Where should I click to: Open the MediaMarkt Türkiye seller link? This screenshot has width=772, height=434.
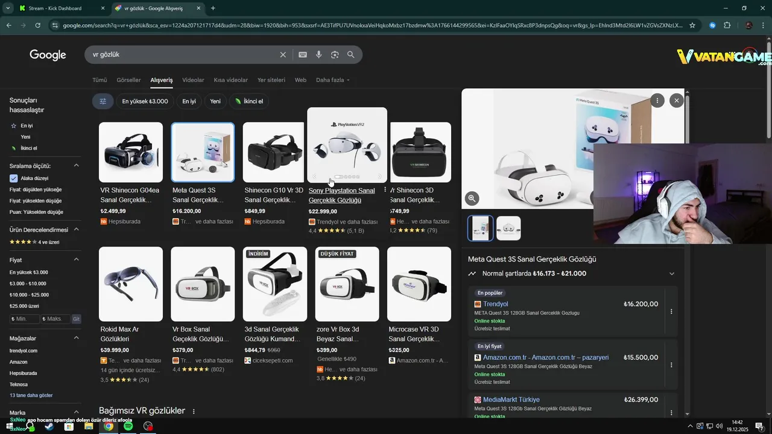[x=511, y=400]
